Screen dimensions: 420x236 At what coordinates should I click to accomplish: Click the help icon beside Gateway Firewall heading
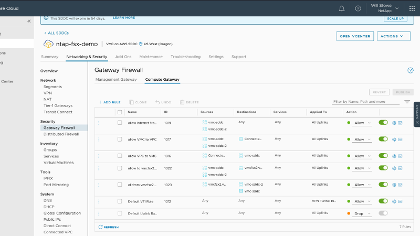(410, 70)
